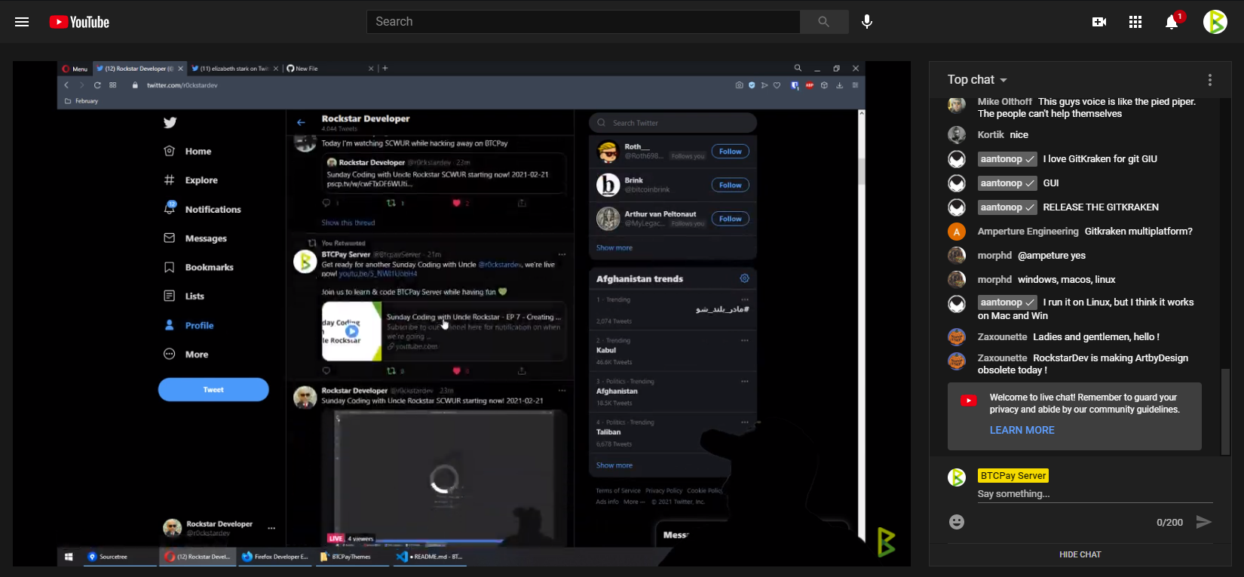The image size is (1244, 577).
Task: Open the chat emoji picker
Action: 957,522
